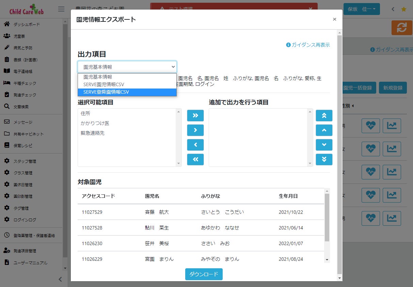Go to 病気と予防 sidebar entry

(23, 48)
